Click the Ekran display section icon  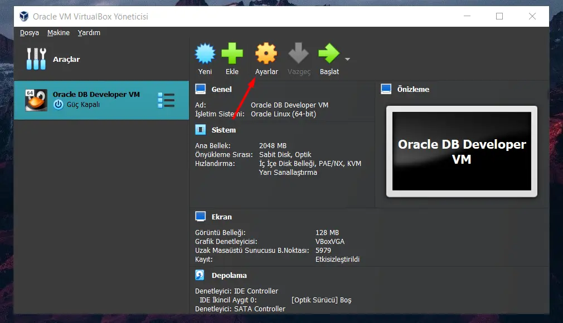(x=200, y=217)
